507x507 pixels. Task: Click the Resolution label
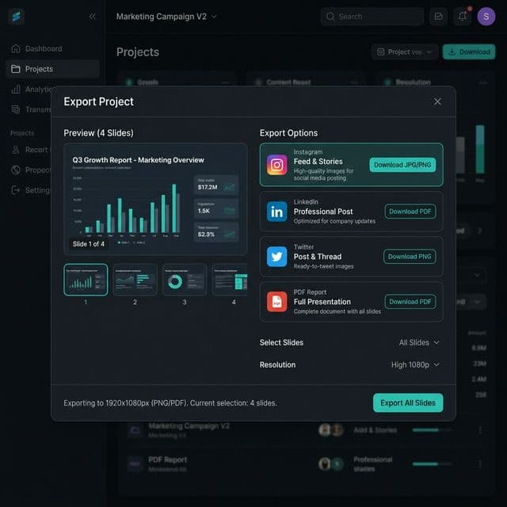click(x=277, y=364)
